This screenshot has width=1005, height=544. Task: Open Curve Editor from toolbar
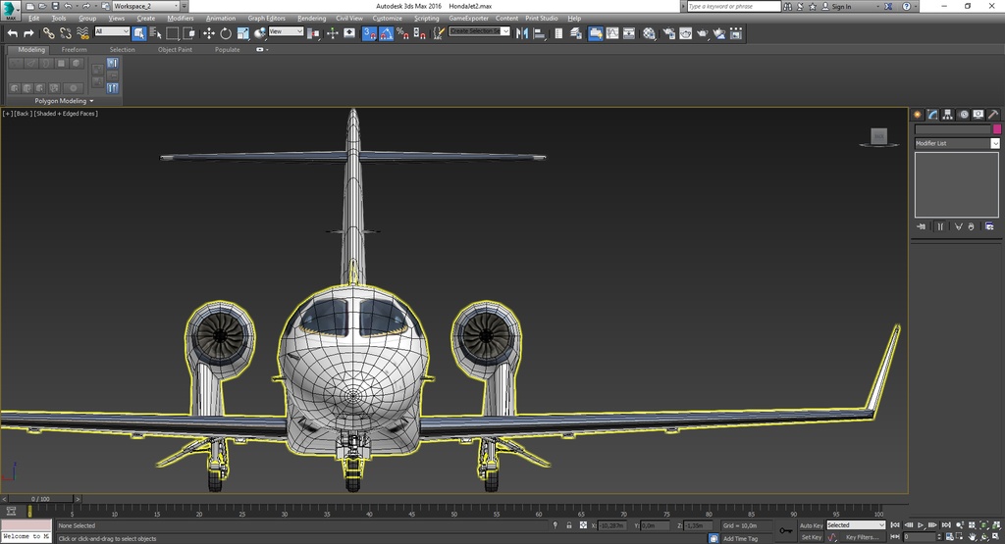612,33
